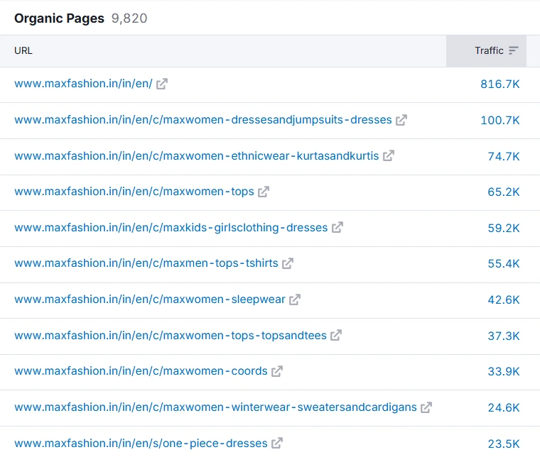Open the one-piece-dresses URL link
The height and width of the screenshot is (462, 540).
pos(141,444)
